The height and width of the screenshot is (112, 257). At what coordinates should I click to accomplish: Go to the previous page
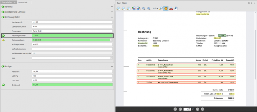[180, 109]
